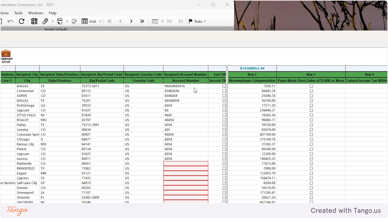Go to the previous record
The image size is (388, 218).
pos(120,21)
